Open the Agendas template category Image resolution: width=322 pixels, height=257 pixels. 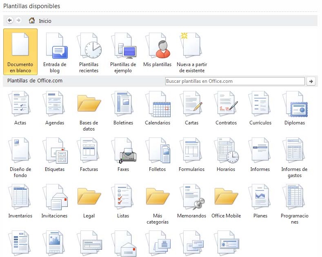(55, 108)
